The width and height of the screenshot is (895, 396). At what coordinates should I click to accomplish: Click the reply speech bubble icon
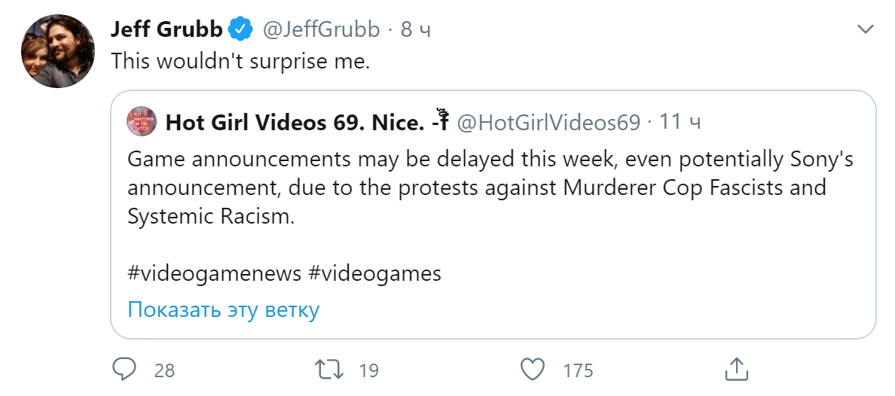124,369
